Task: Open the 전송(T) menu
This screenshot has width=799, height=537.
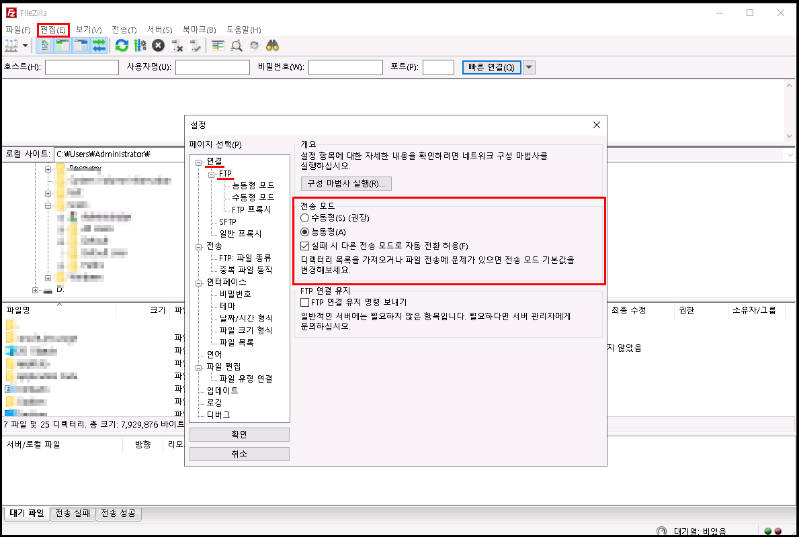Action: [124, 30]
